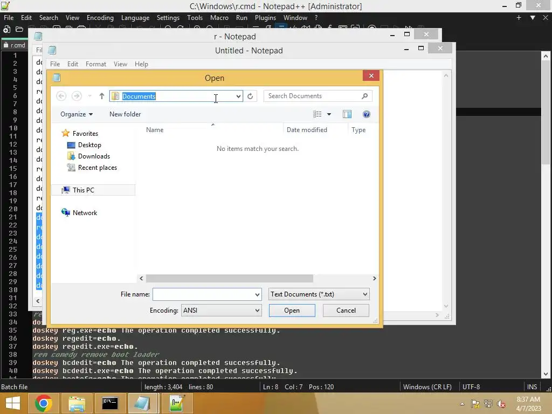Switch to Command Prompt taskbar icon
Screen dimensions: 552x414
pos(110,403)
